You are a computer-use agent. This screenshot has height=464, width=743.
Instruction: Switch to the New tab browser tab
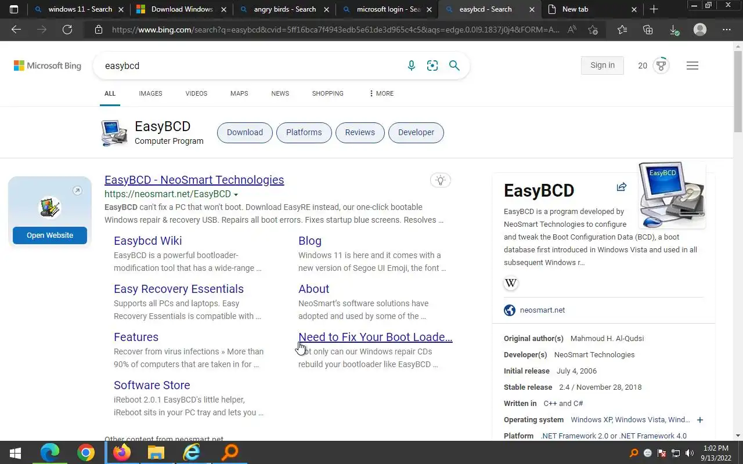click(592, 9)
